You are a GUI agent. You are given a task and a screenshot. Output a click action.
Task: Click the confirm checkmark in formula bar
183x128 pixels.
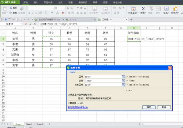pyautogui.click(x=30, y=24)
